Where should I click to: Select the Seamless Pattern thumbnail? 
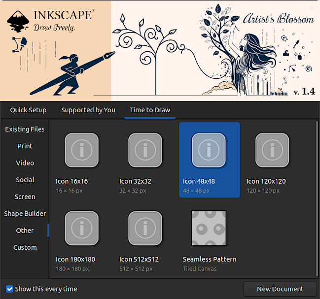click(209, 228)
